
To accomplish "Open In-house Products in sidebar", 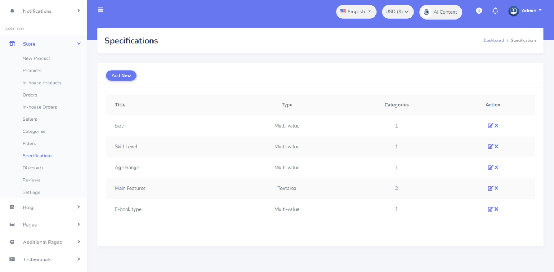I will (42, 83).
